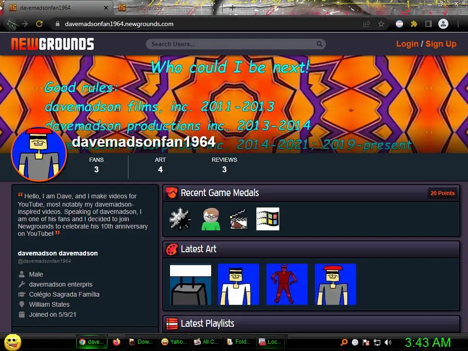The width and height of the screenshot is (468, 351).
Task: Open the red devil art thumbnail
Action: coord(287,284)
